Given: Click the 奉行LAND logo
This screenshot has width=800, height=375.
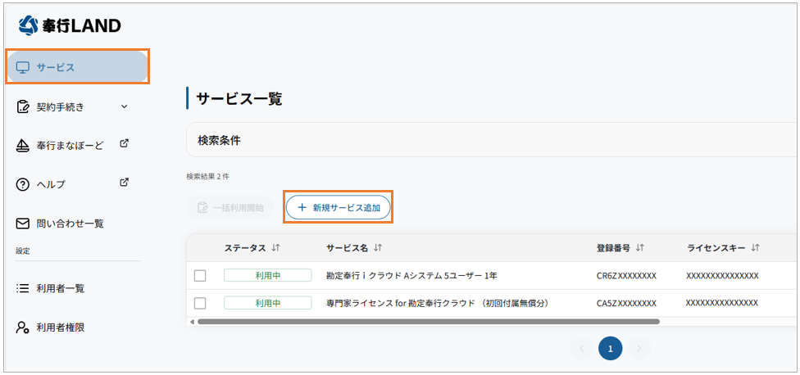Looking at the screenshot, I should point(70,25).
